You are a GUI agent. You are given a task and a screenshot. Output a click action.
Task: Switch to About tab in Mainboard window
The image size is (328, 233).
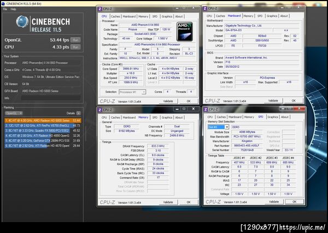(x=284, y=16)
